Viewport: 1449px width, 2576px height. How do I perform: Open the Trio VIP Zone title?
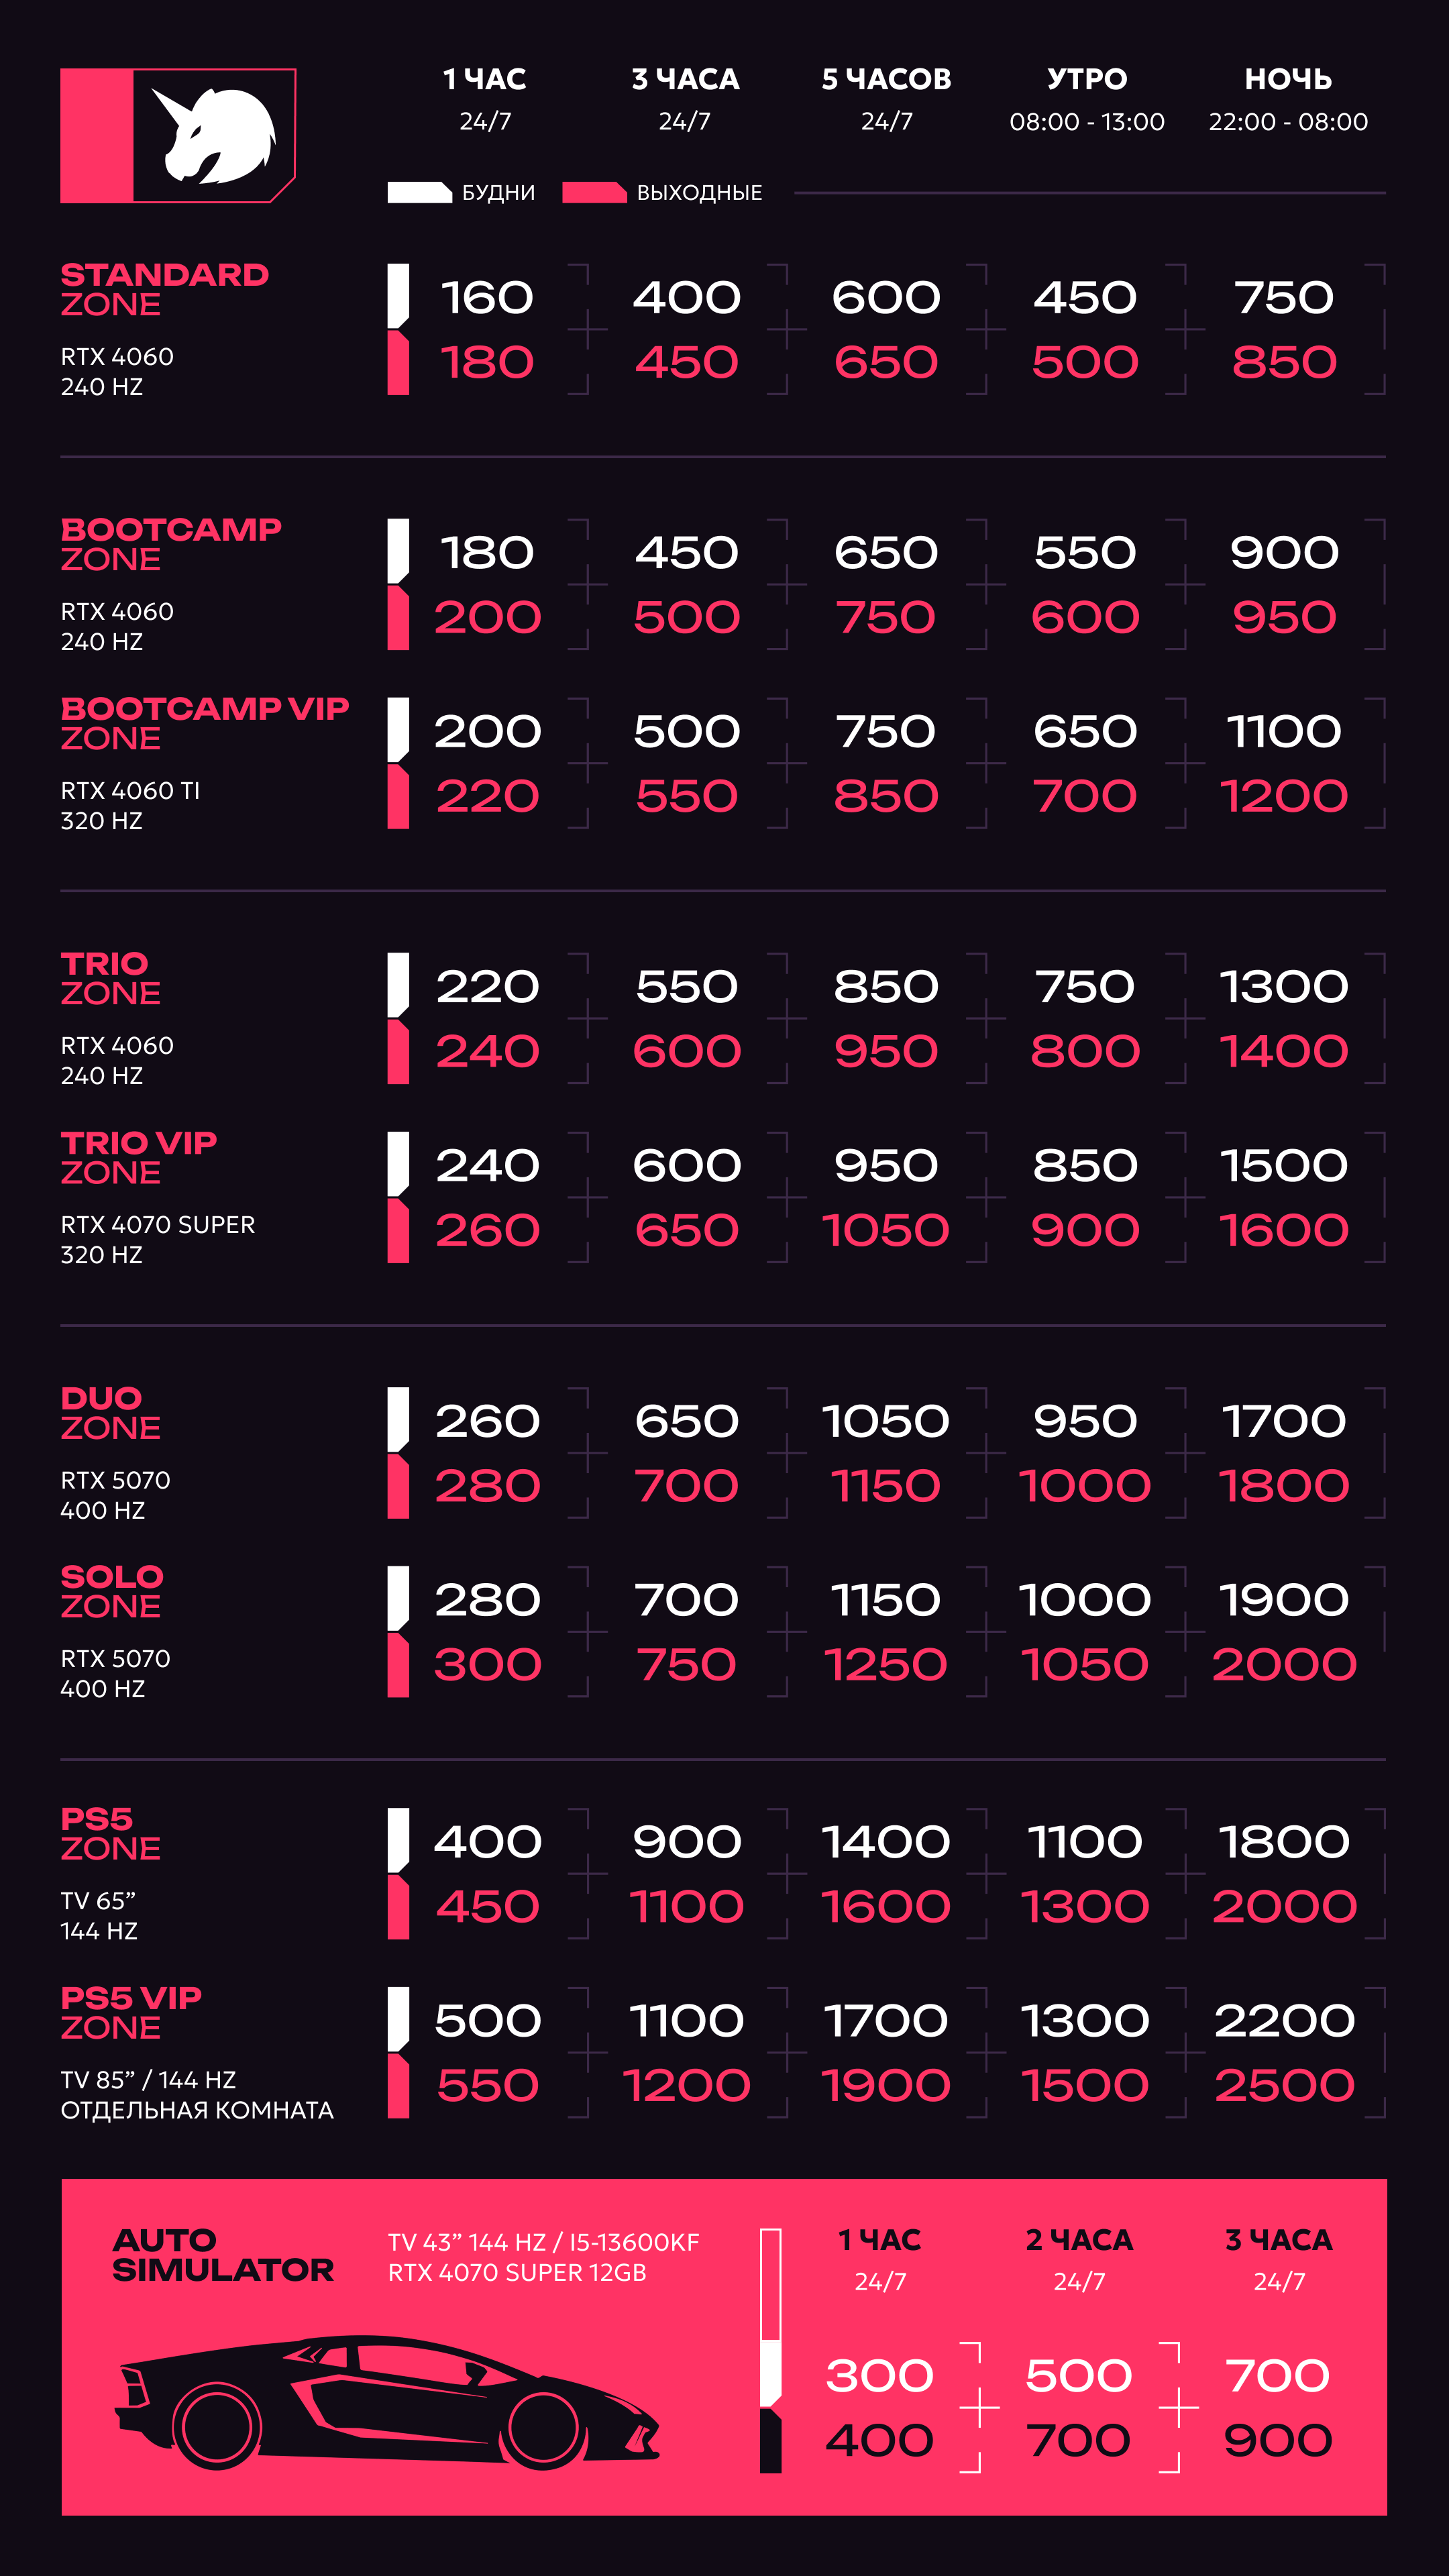coord(139,1157)
